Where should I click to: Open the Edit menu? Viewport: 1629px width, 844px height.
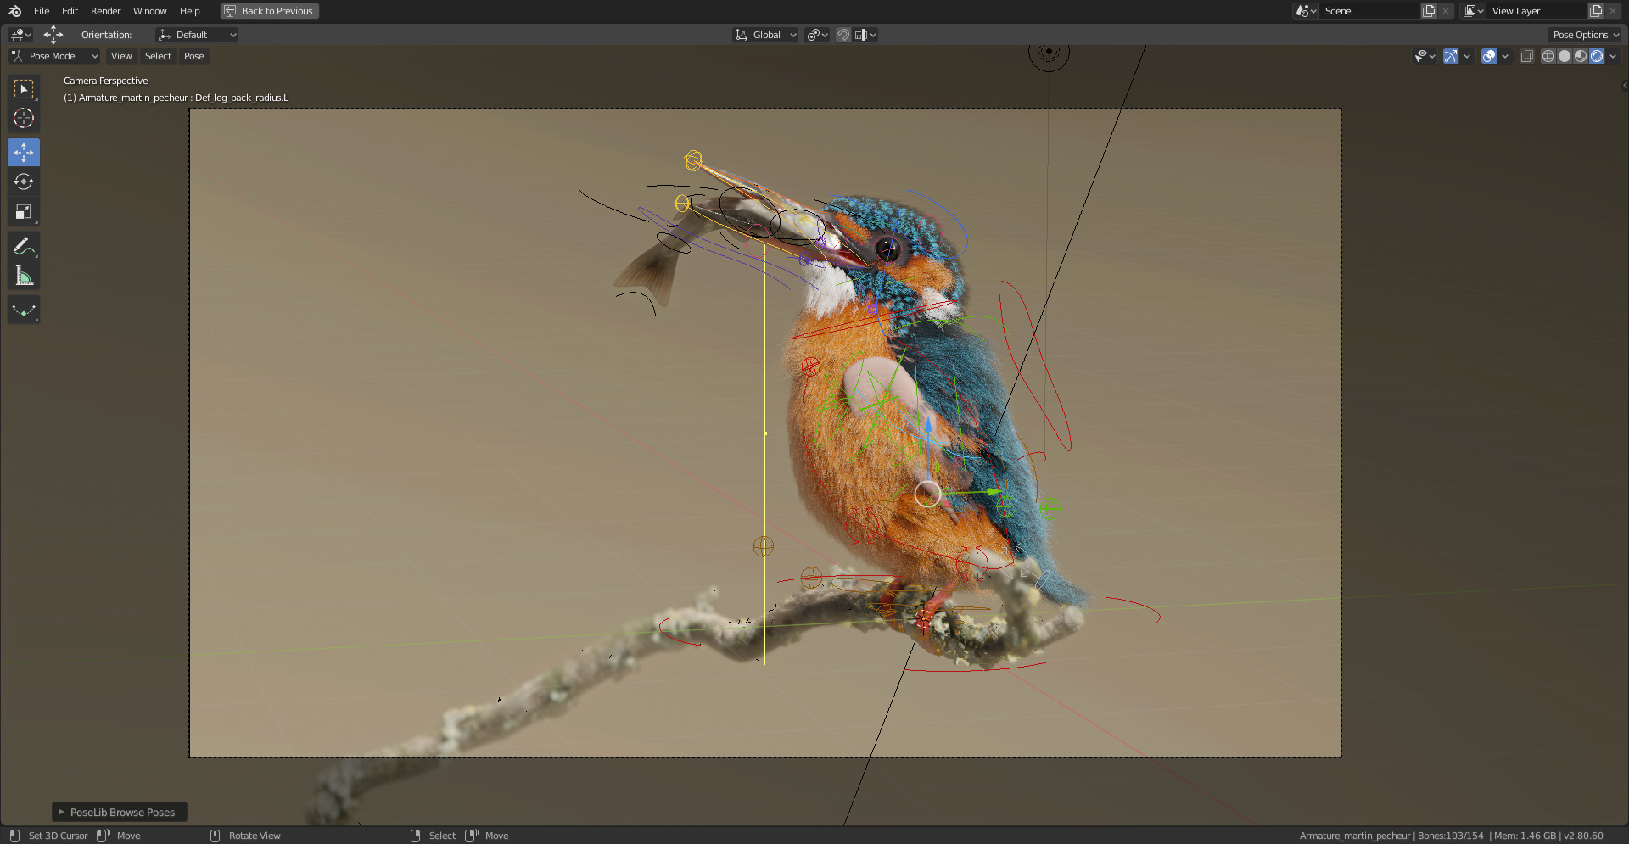(70, 11)
